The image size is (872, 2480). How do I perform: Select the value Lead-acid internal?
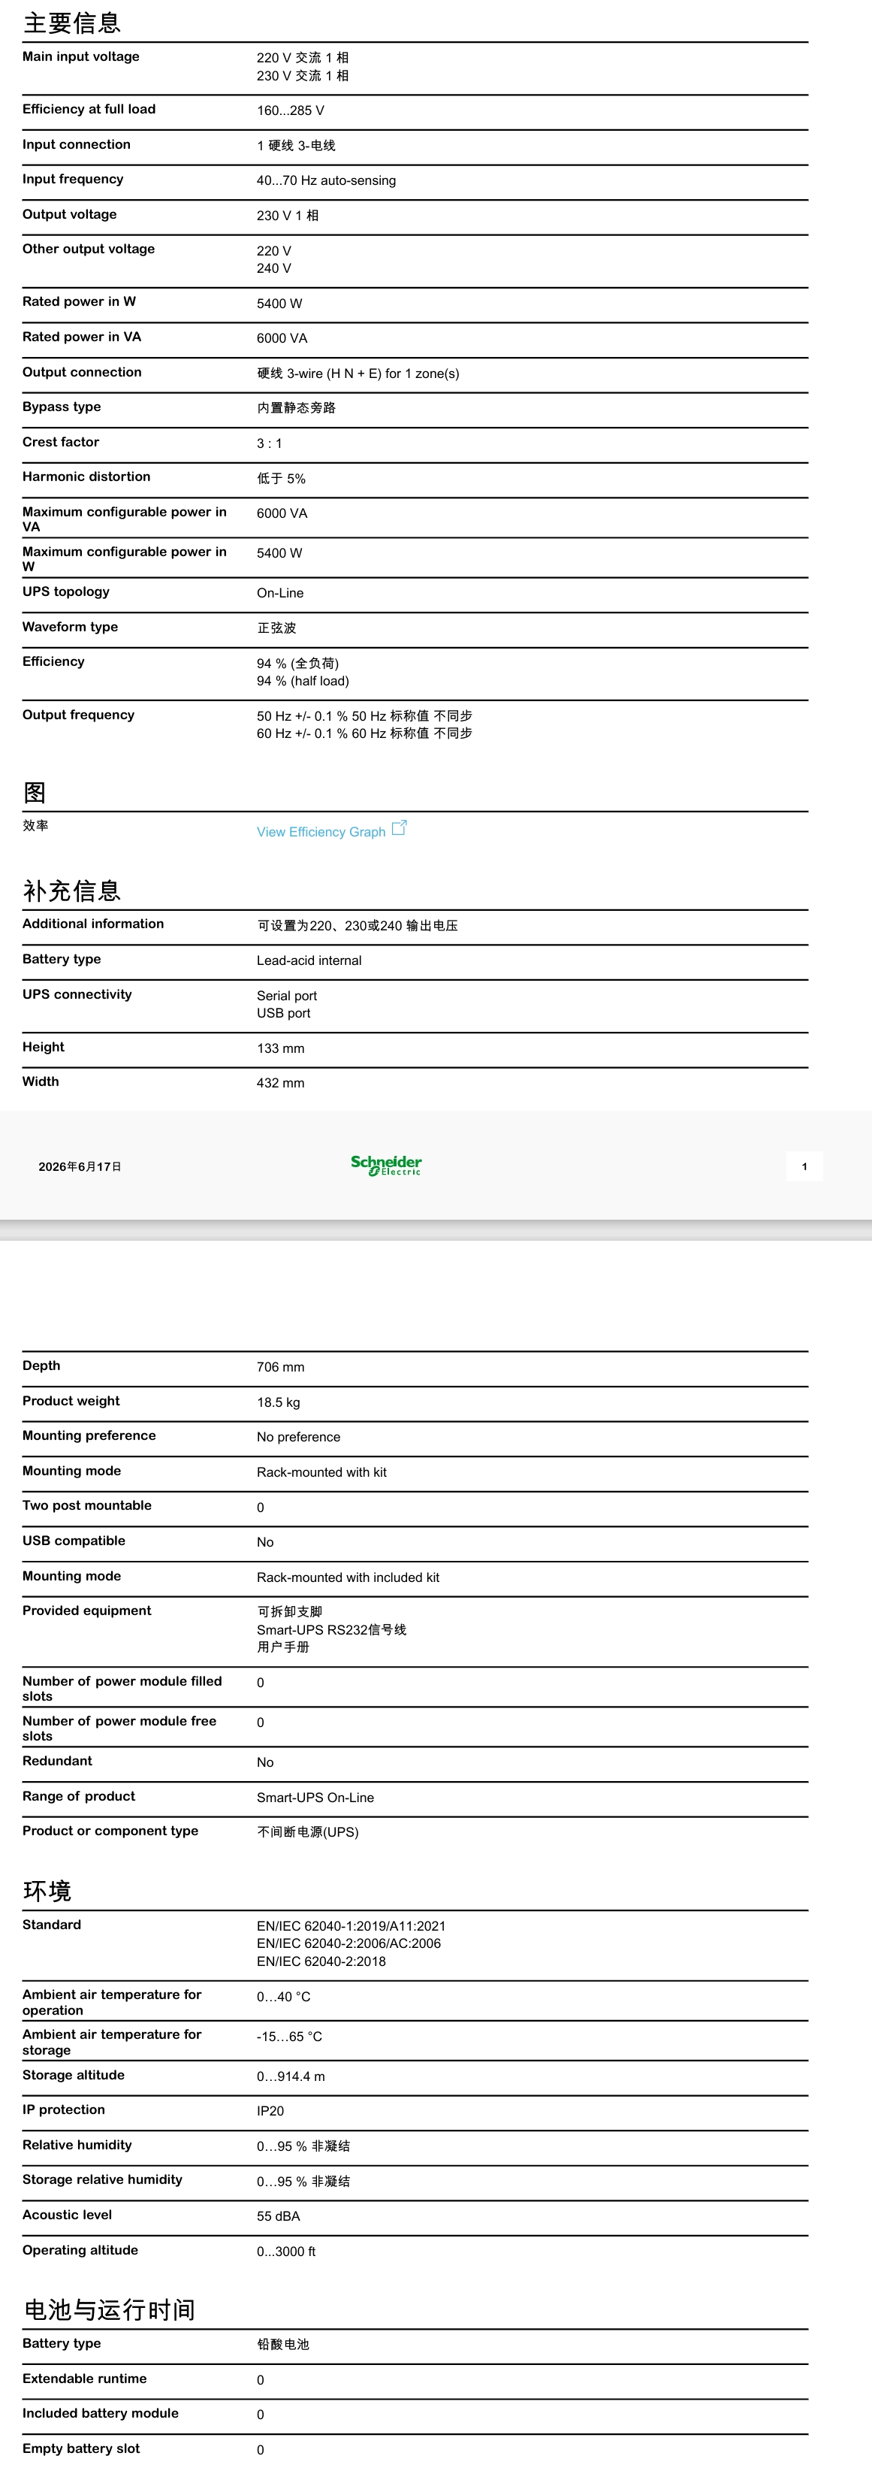309,960
